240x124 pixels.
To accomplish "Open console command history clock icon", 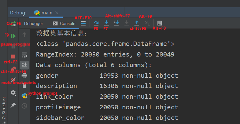I will coord(24,106).
